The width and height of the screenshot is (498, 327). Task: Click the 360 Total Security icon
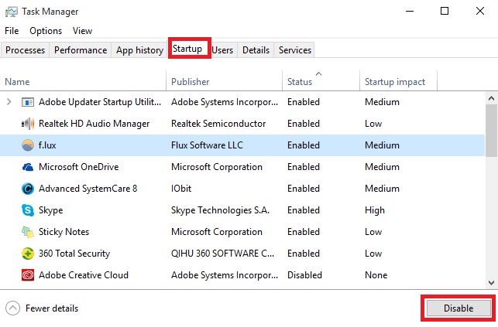(x=28, y=254)
